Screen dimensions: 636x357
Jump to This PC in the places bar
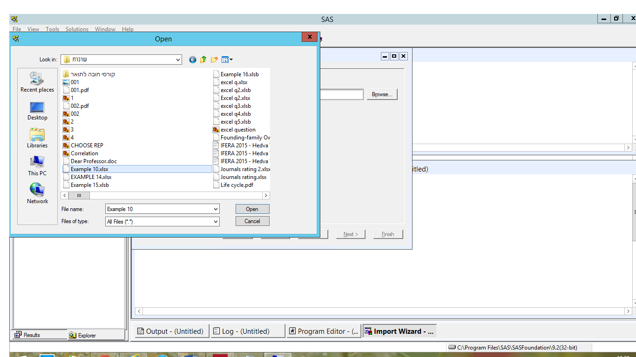[37, 166]
